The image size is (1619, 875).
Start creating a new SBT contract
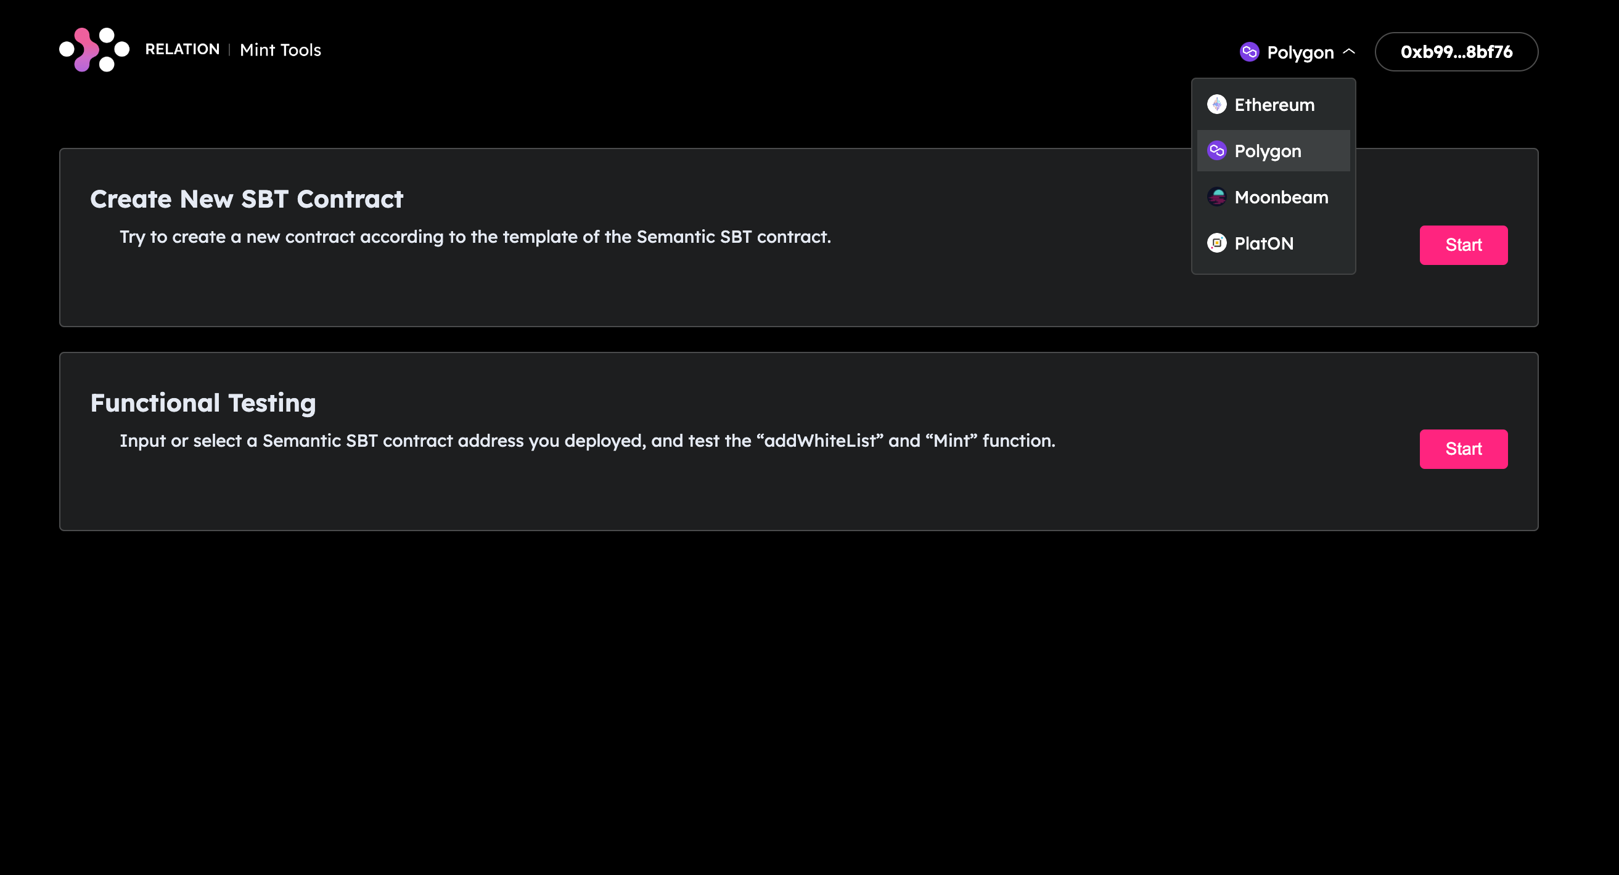(x=1463, y=245)
